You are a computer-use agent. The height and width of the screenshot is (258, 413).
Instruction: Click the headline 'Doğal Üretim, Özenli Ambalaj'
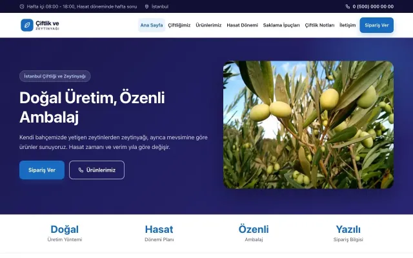[92, 107]
